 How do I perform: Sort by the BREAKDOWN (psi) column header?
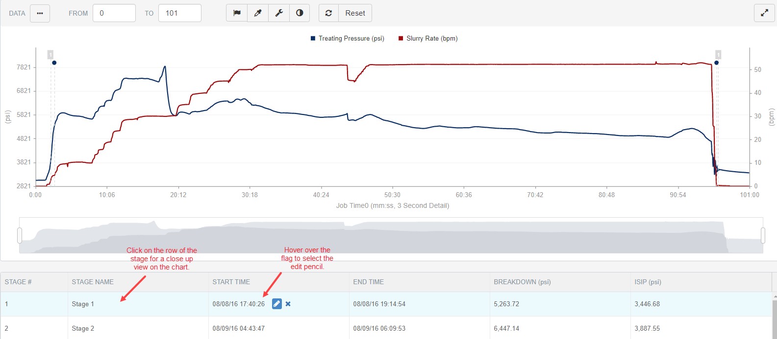[x=522, y=282]
